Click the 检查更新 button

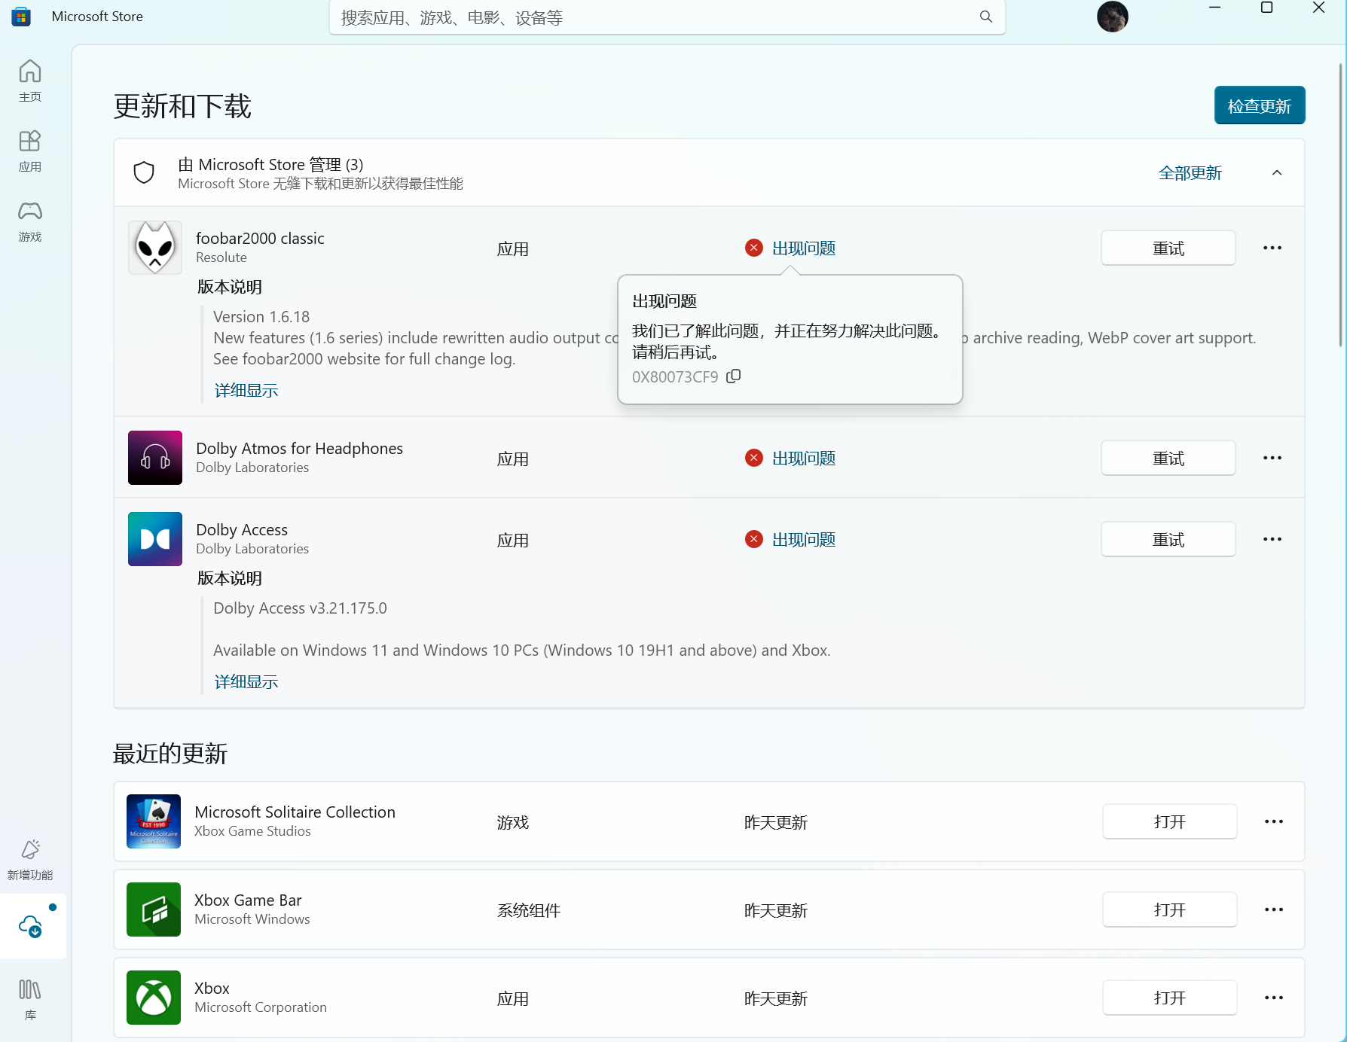pos(1259,105)
